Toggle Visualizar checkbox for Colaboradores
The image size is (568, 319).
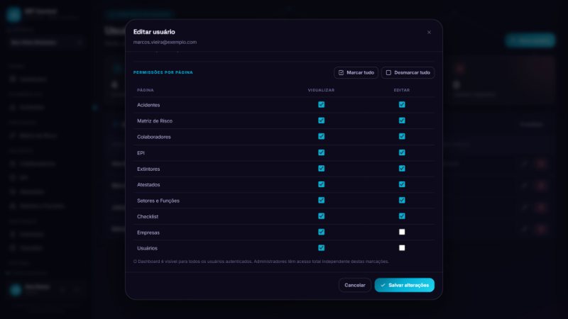pos(322,136)
